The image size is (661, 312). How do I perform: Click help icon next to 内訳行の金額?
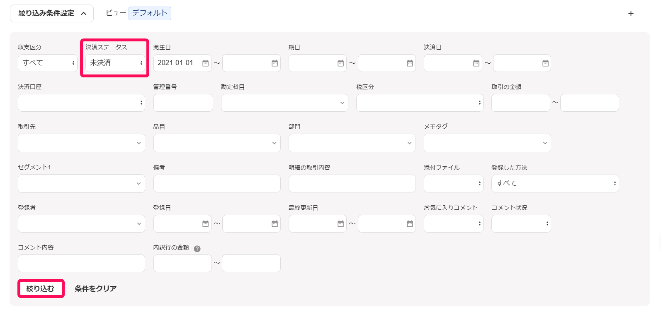197,249
